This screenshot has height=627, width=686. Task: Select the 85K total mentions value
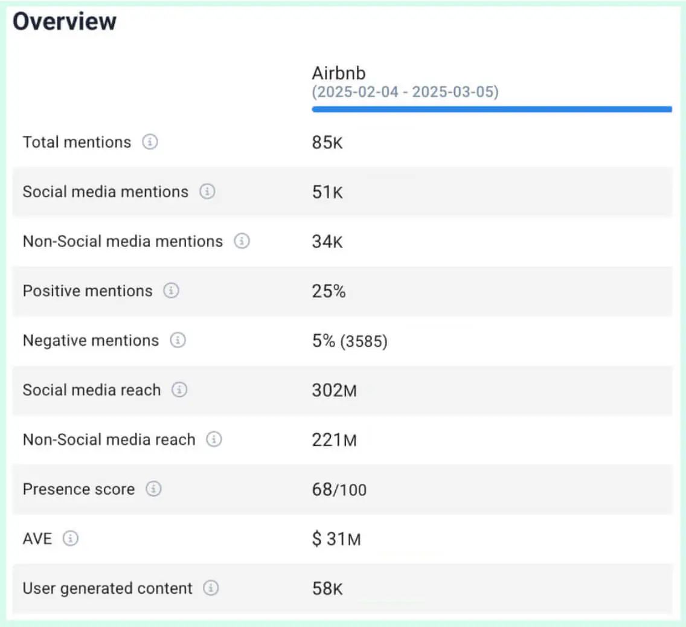click(327, 143)
